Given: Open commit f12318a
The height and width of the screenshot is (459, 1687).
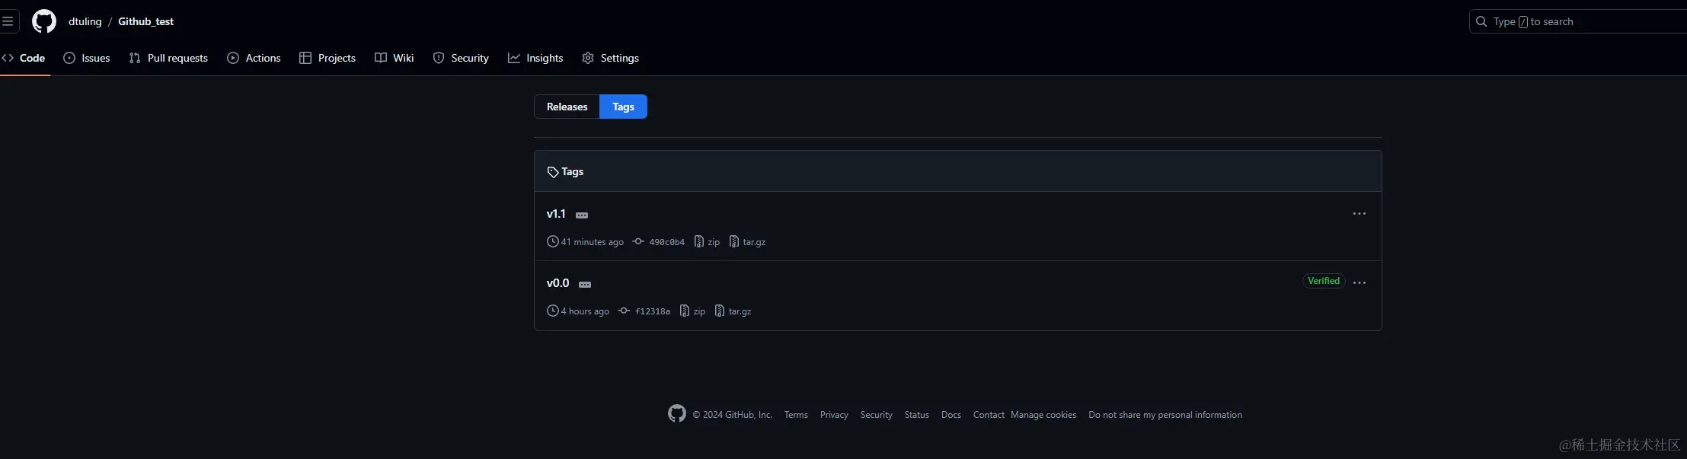Looking at the screenshot, I should (x=653, y=311).
